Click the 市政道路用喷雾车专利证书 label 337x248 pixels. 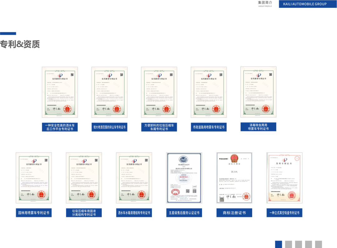pos(209,127)
